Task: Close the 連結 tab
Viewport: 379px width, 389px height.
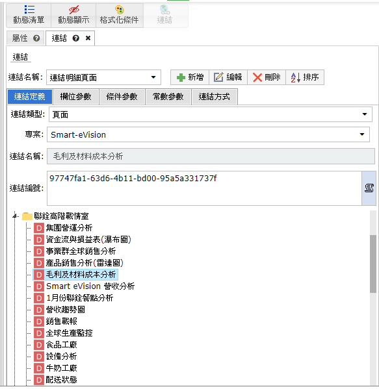Action: click(88, 38)
